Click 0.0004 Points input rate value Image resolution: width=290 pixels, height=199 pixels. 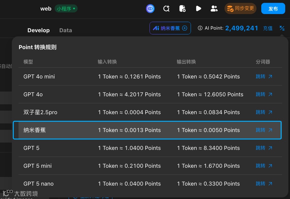tap(142, 112)
